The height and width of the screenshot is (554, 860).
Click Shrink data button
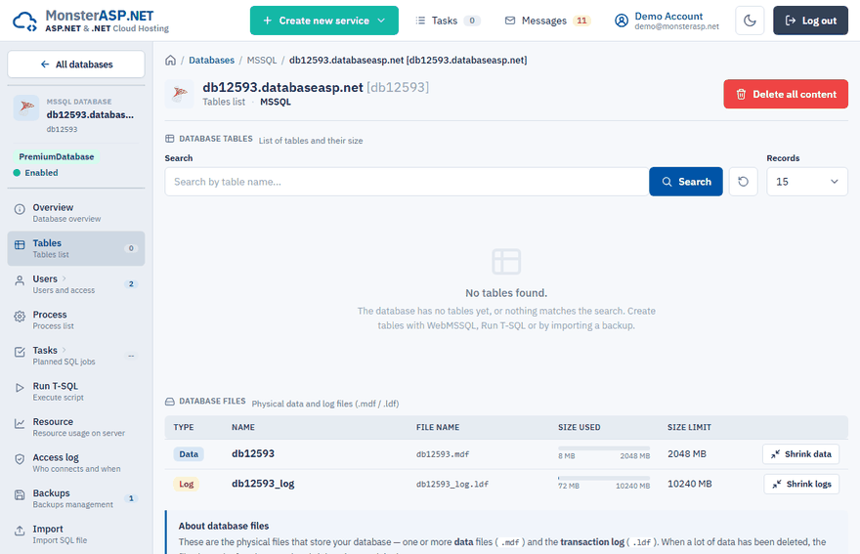(x=800, y=454)
